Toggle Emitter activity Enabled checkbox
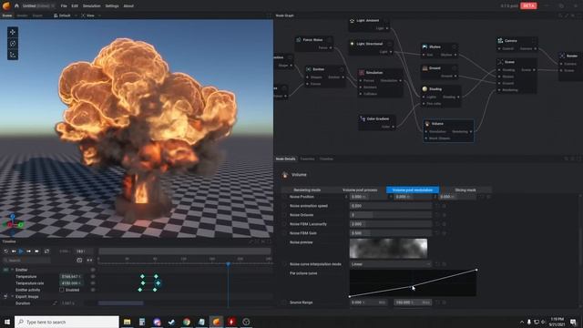Viewport: 583px width, 328px height. (62, 290)
